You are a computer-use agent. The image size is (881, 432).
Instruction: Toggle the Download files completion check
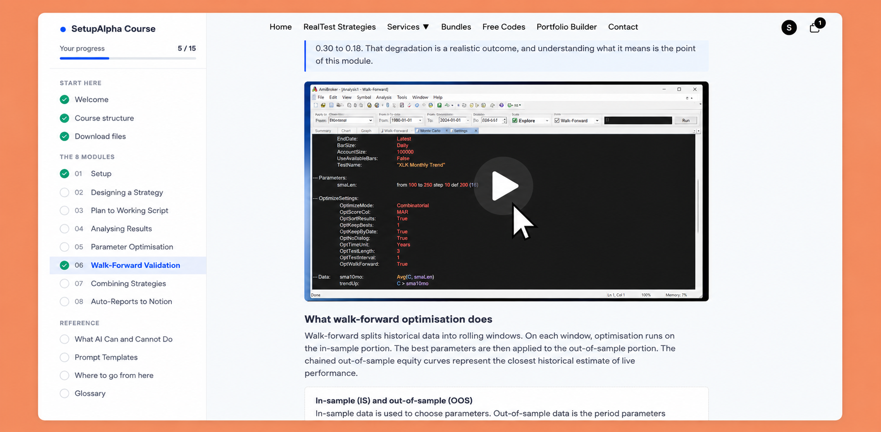(x=65, y=136)
